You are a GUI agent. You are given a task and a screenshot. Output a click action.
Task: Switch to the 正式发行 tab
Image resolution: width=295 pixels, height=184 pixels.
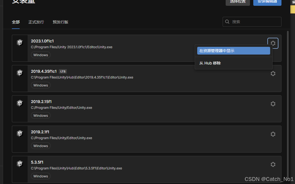[36, 22]
